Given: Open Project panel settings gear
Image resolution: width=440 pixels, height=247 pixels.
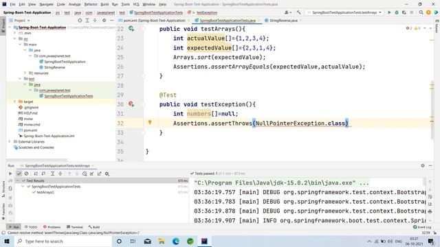Looking at the screenshot, I should click(104, 21).
